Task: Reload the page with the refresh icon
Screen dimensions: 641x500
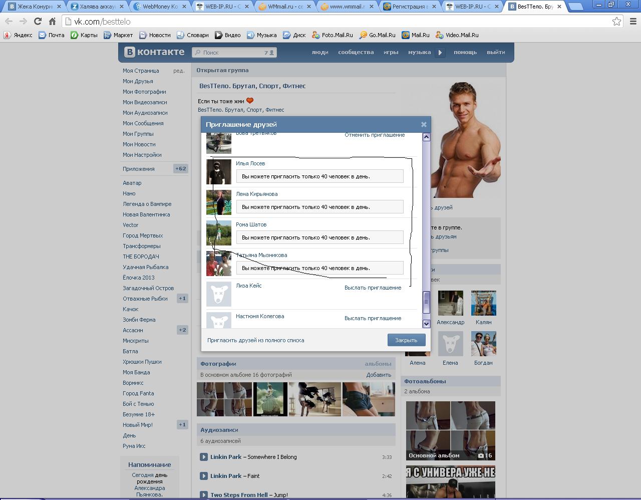Action: [x=38, y=22]
